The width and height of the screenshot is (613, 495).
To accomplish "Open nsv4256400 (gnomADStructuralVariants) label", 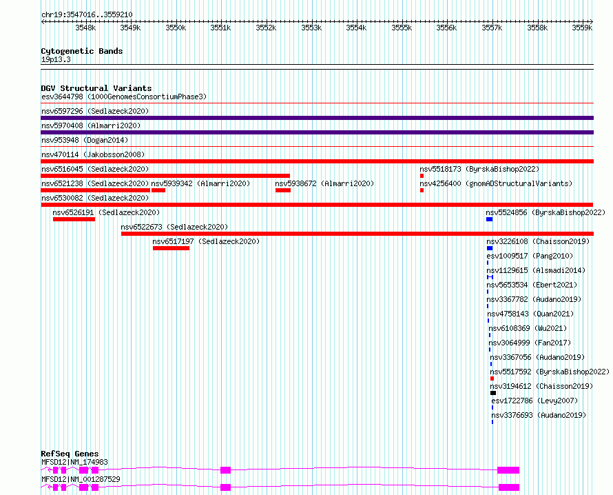I will click(496, 183).
